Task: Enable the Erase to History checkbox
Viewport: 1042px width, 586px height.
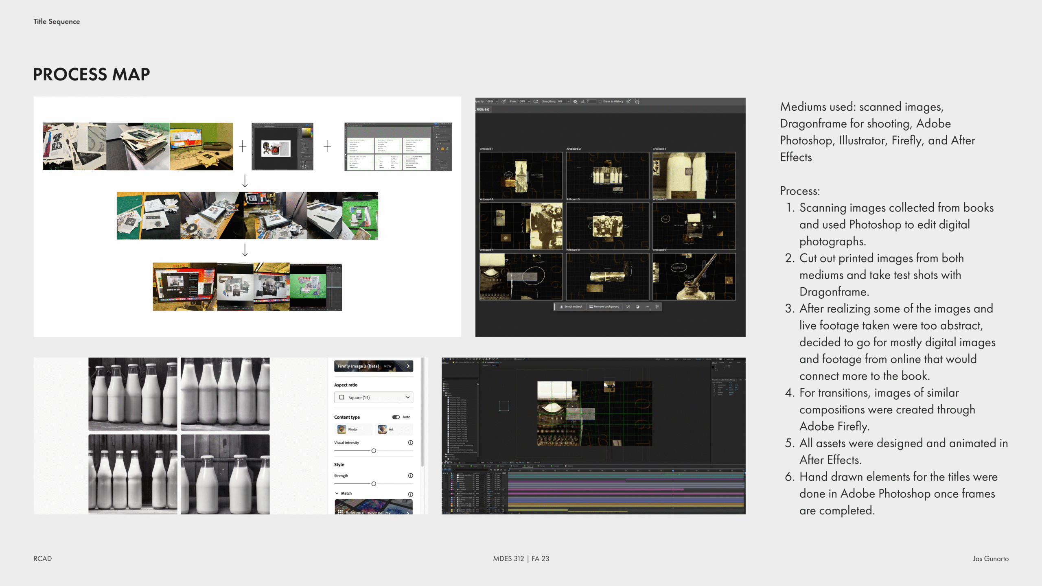Action: [600, 102]
